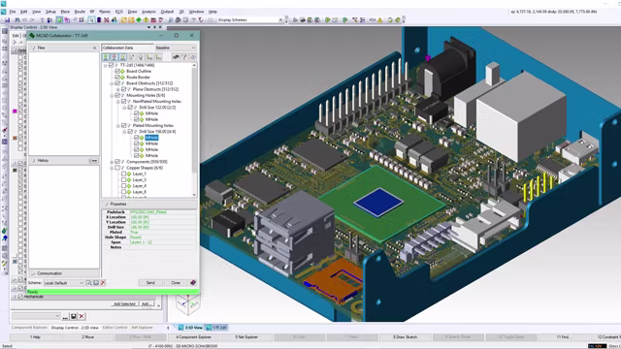Click the orange color swatch in Display Control
Viewport: 621px width, 349px height.
(15, 138)
